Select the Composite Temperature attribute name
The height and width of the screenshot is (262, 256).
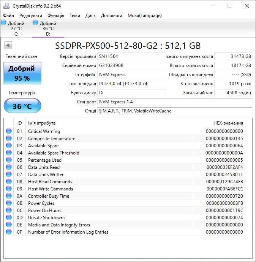tap(52, 139)
